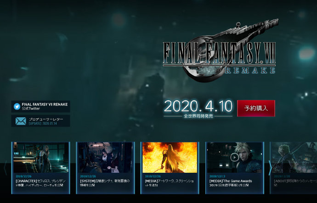317x203 pixels.
Task: Click [CHARACTER]セフィロス news headline text
Action: click(40, 183)
